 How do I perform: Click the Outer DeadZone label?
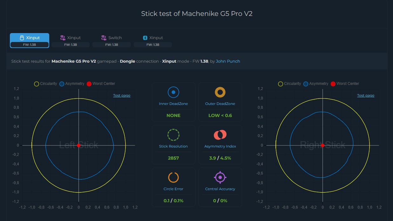(x=220, y=104)
